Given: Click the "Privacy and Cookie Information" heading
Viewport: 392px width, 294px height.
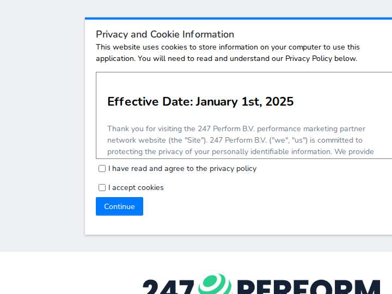Looking at the screenshot, I should tap(165, 34).
